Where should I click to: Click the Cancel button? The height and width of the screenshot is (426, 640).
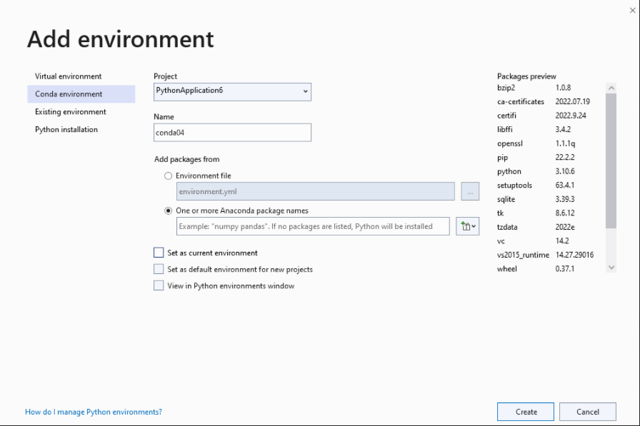coord(587,411)
